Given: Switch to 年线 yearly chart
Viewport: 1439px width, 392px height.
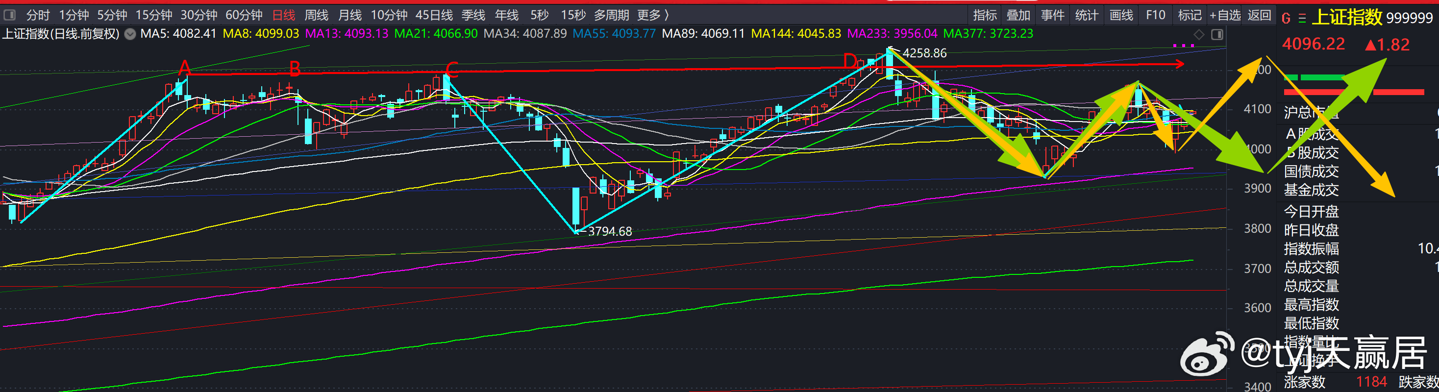Looking at the screenshot, I should [x=507, y=15].
